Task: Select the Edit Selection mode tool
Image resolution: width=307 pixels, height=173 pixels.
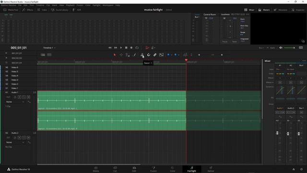Action: pos(128,55)
